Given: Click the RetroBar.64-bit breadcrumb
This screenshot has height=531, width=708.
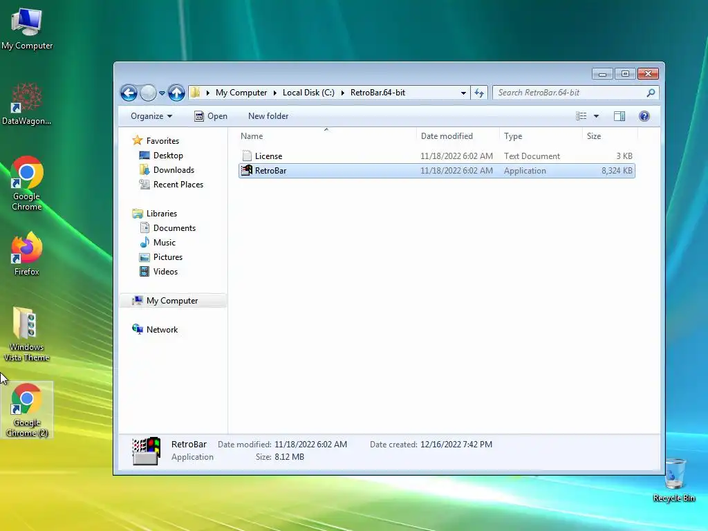Looking at the screenshot, I should coord(378,93).
